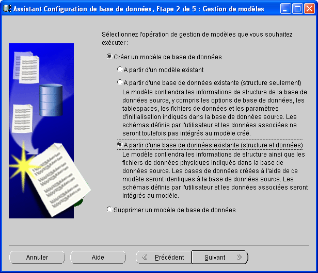Select the "structure seulement" existing database option
Viewport: 318px width, 273px height.
tap(120, 82)
